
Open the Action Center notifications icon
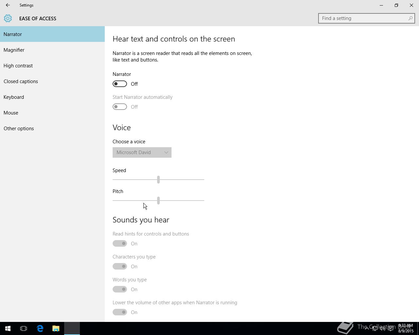391,328
